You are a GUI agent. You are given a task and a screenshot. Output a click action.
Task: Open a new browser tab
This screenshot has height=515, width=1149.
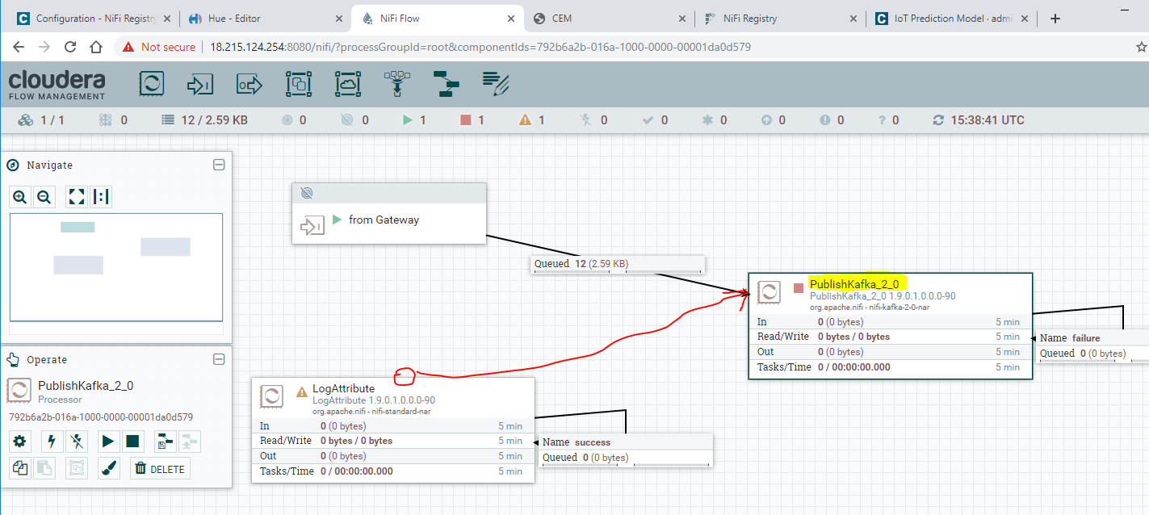(x=1055, y=19)
